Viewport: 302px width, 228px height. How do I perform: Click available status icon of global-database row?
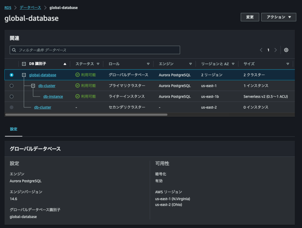pos(77,75)
